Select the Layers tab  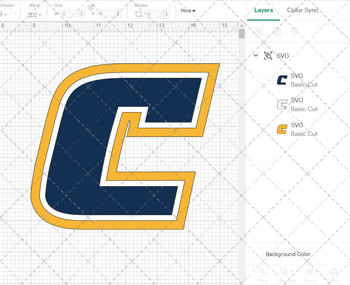pyautogui.click(x=264, y=10)
